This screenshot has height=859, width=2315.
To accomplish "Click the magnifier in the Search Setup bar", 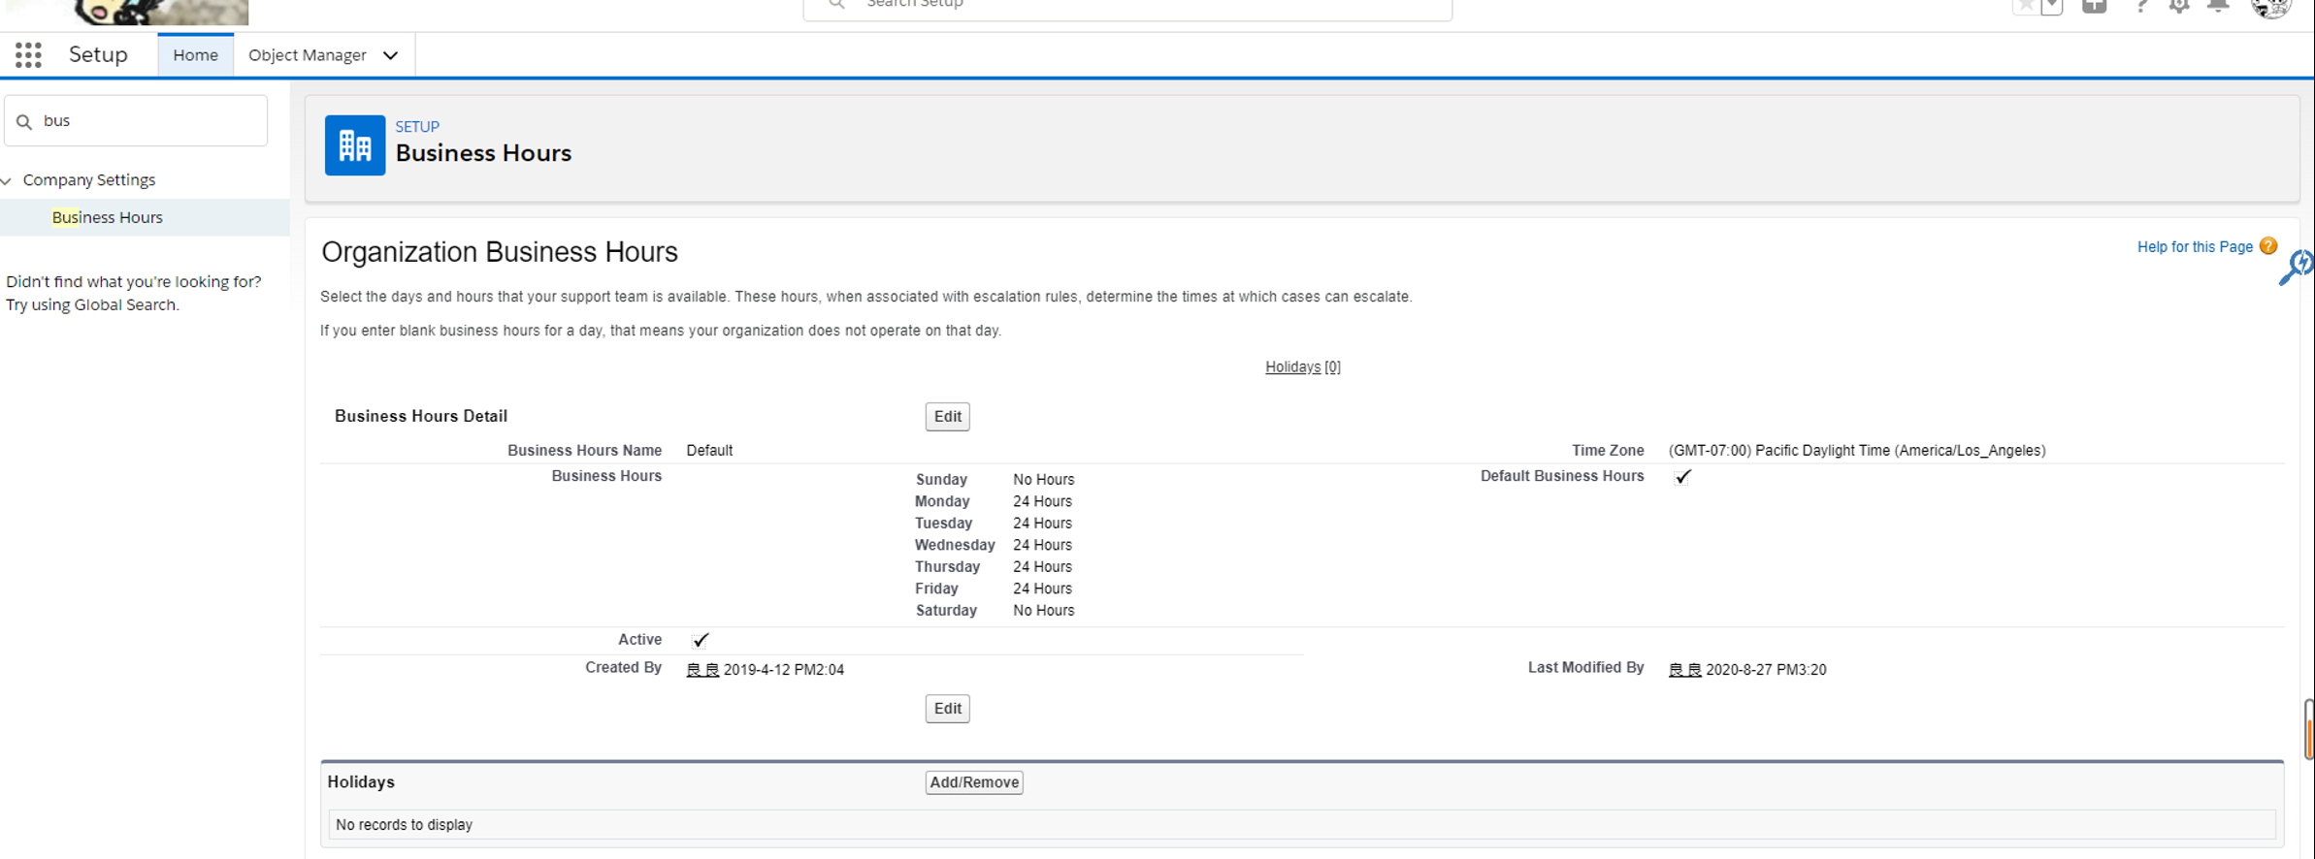I will pos(836,5).
